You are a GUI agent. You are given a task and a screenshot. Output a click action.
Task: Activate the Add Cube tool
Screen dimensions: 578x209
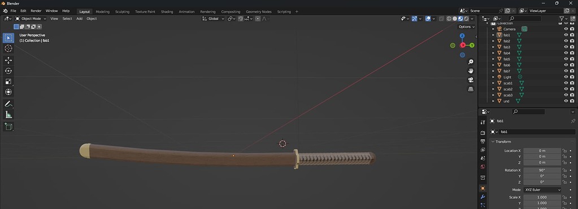pos(8,127)
